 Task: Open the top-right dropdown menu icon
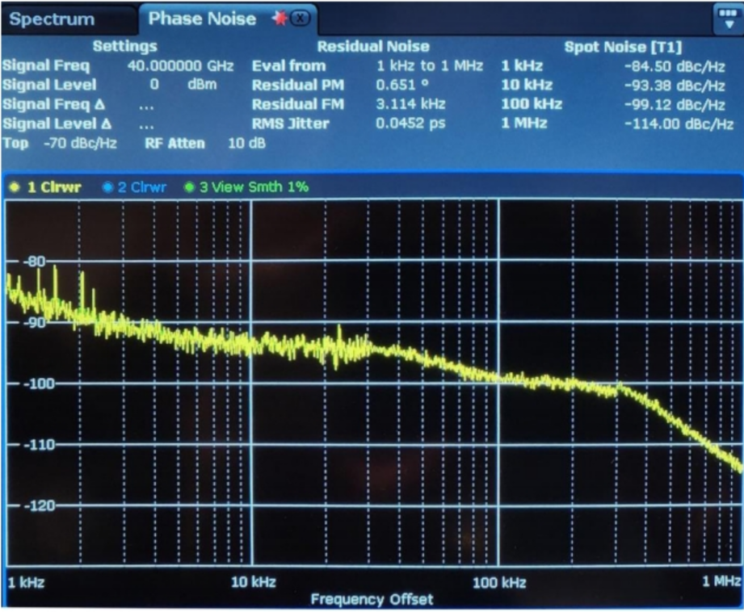[729, 19]
